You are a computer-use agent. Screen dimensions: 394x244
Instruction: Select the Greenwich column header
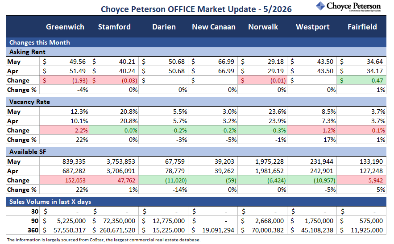coord(65,27)
